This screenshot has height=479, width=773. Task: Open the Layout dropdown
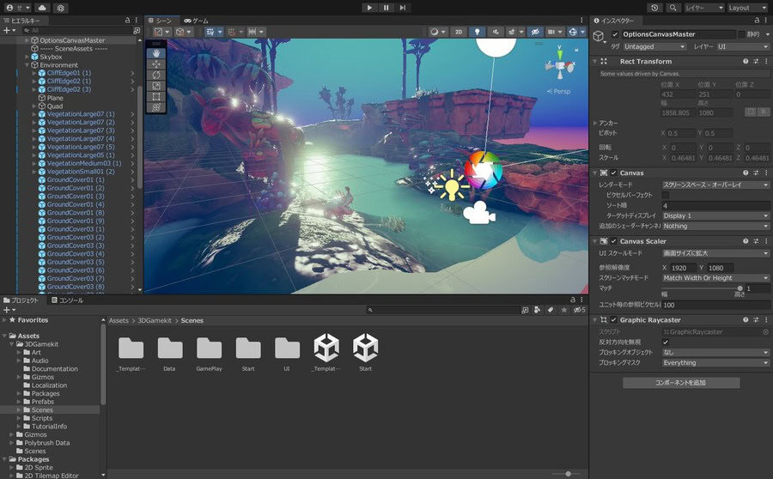(747, 8)
